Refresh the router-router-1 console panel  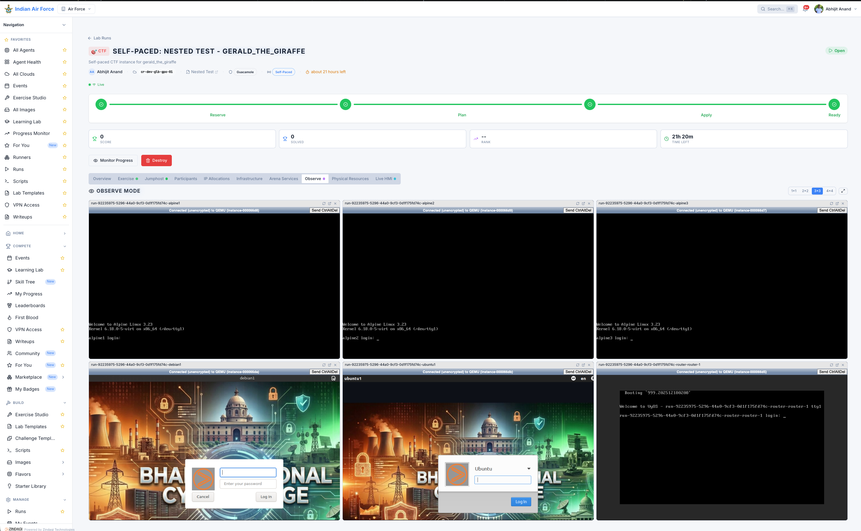coord(831,365)
